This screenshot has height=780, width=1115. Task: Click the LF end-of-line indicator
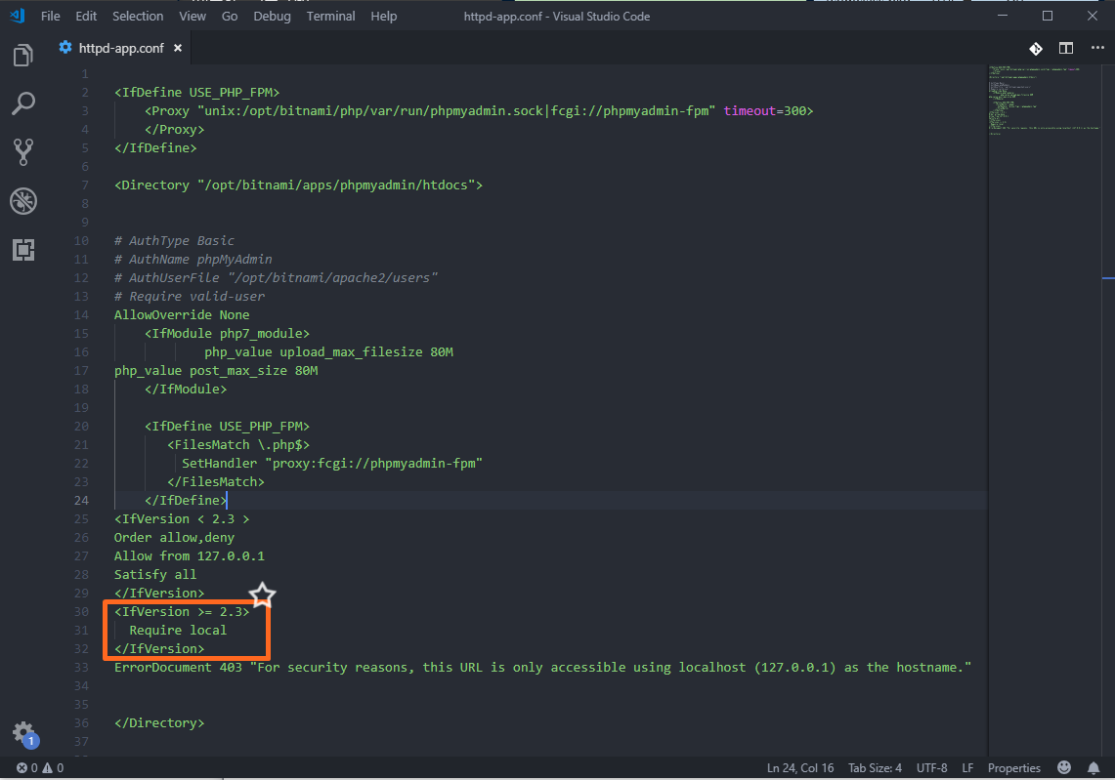(x=967, y=768)
